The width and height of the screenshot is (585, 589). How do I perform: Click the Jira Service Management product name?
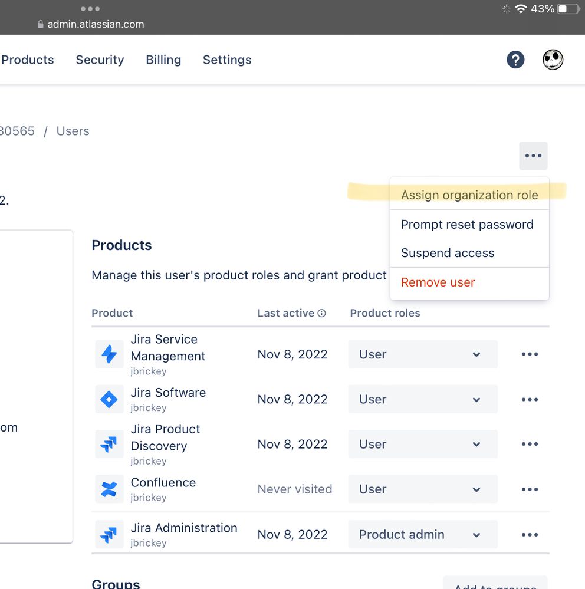(168, 347)
